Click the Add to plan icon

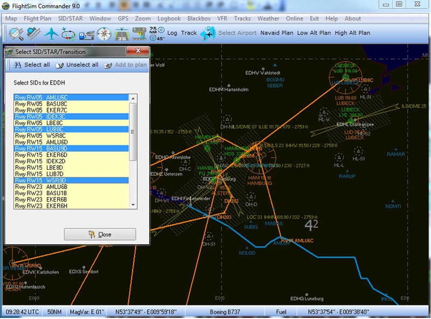coord(108,65)
